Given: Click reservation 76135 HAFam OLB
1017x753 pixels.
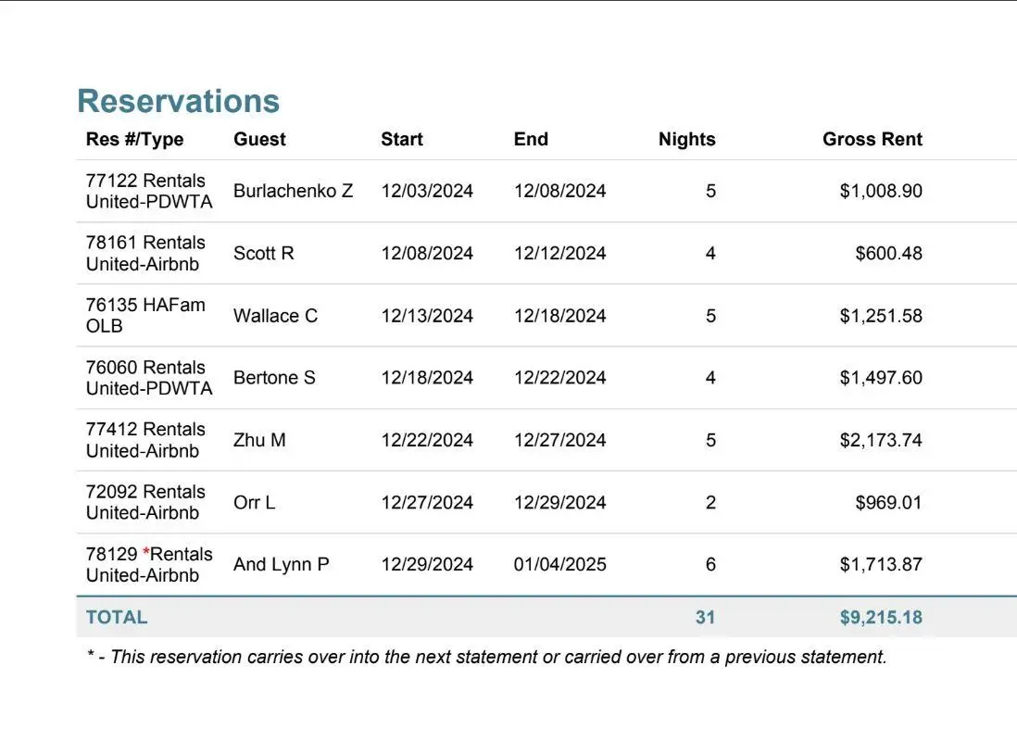Looking at the screenshot, I should point(145,315).
